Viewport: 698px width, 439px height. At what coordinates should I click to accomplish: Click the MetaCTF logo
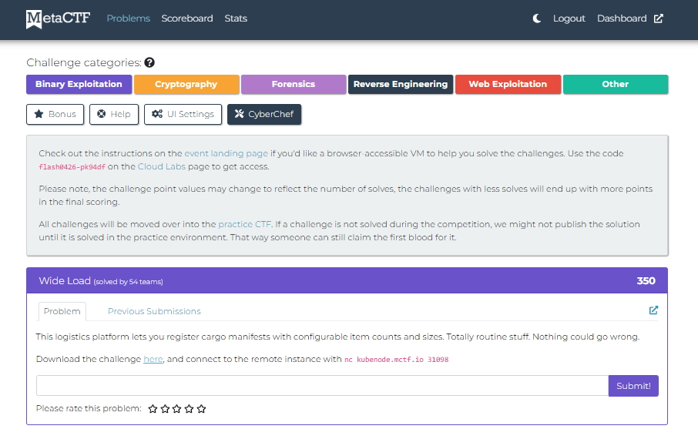58,18
